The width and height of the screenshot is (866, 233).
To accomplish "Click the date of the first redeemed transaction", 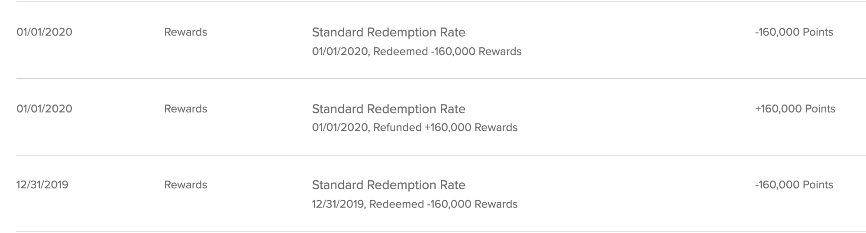I will click(x=44, y=32).
